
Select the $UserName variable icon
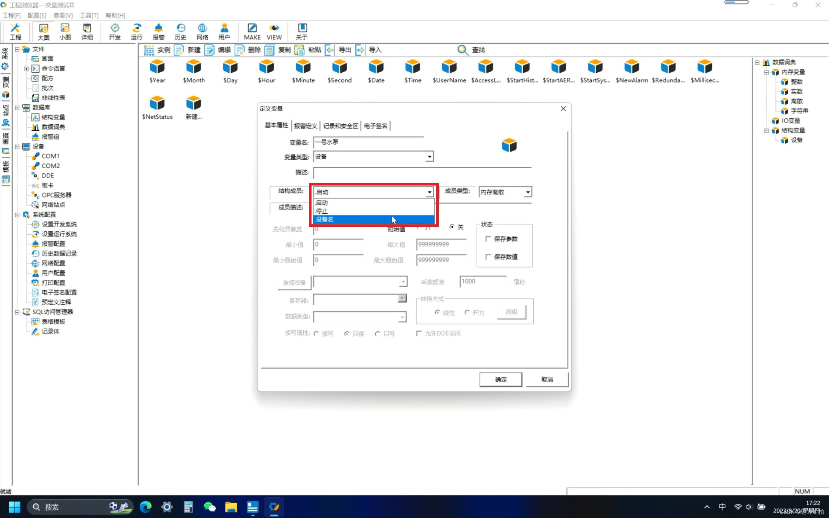449,67
